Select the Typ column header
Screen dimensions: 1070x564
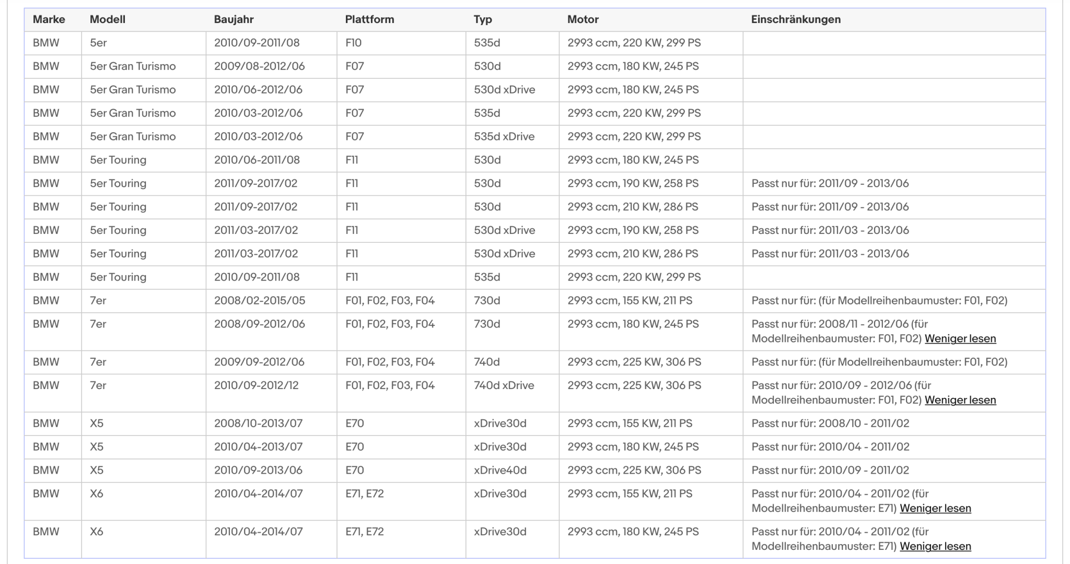(483, 19)
